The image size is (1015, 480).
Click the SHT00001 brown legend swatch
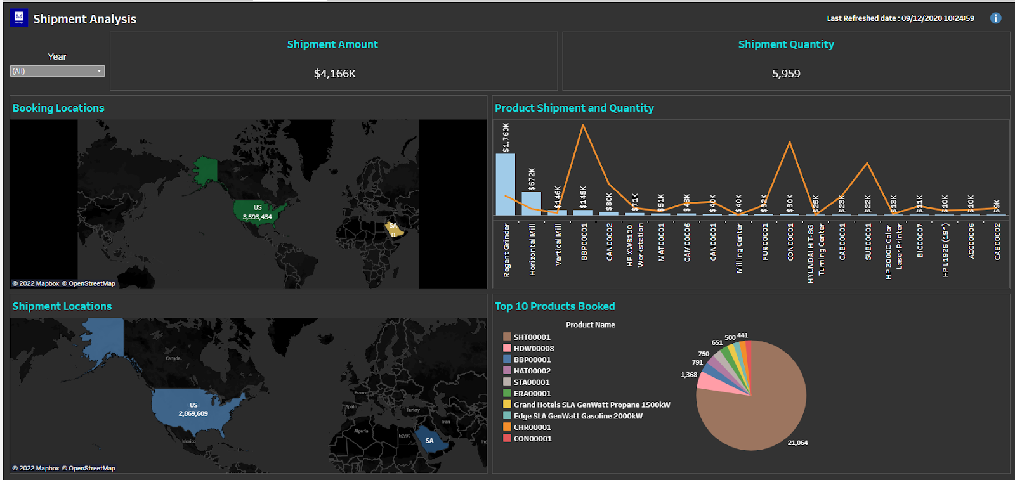pyautogui.click(x=507, y=337)
